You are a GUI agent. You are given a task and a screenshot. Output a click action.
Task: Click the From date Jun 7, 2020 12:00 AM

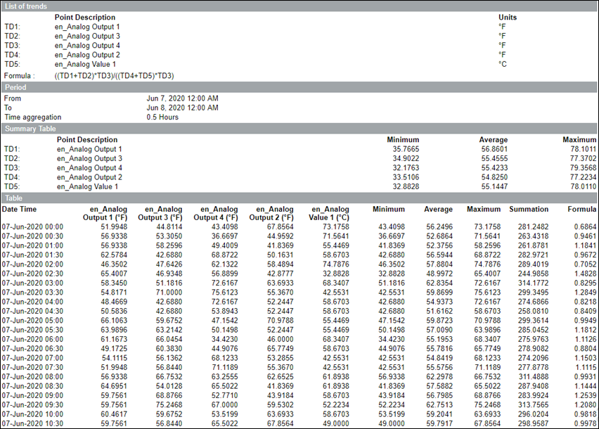(x=182, y=98)
